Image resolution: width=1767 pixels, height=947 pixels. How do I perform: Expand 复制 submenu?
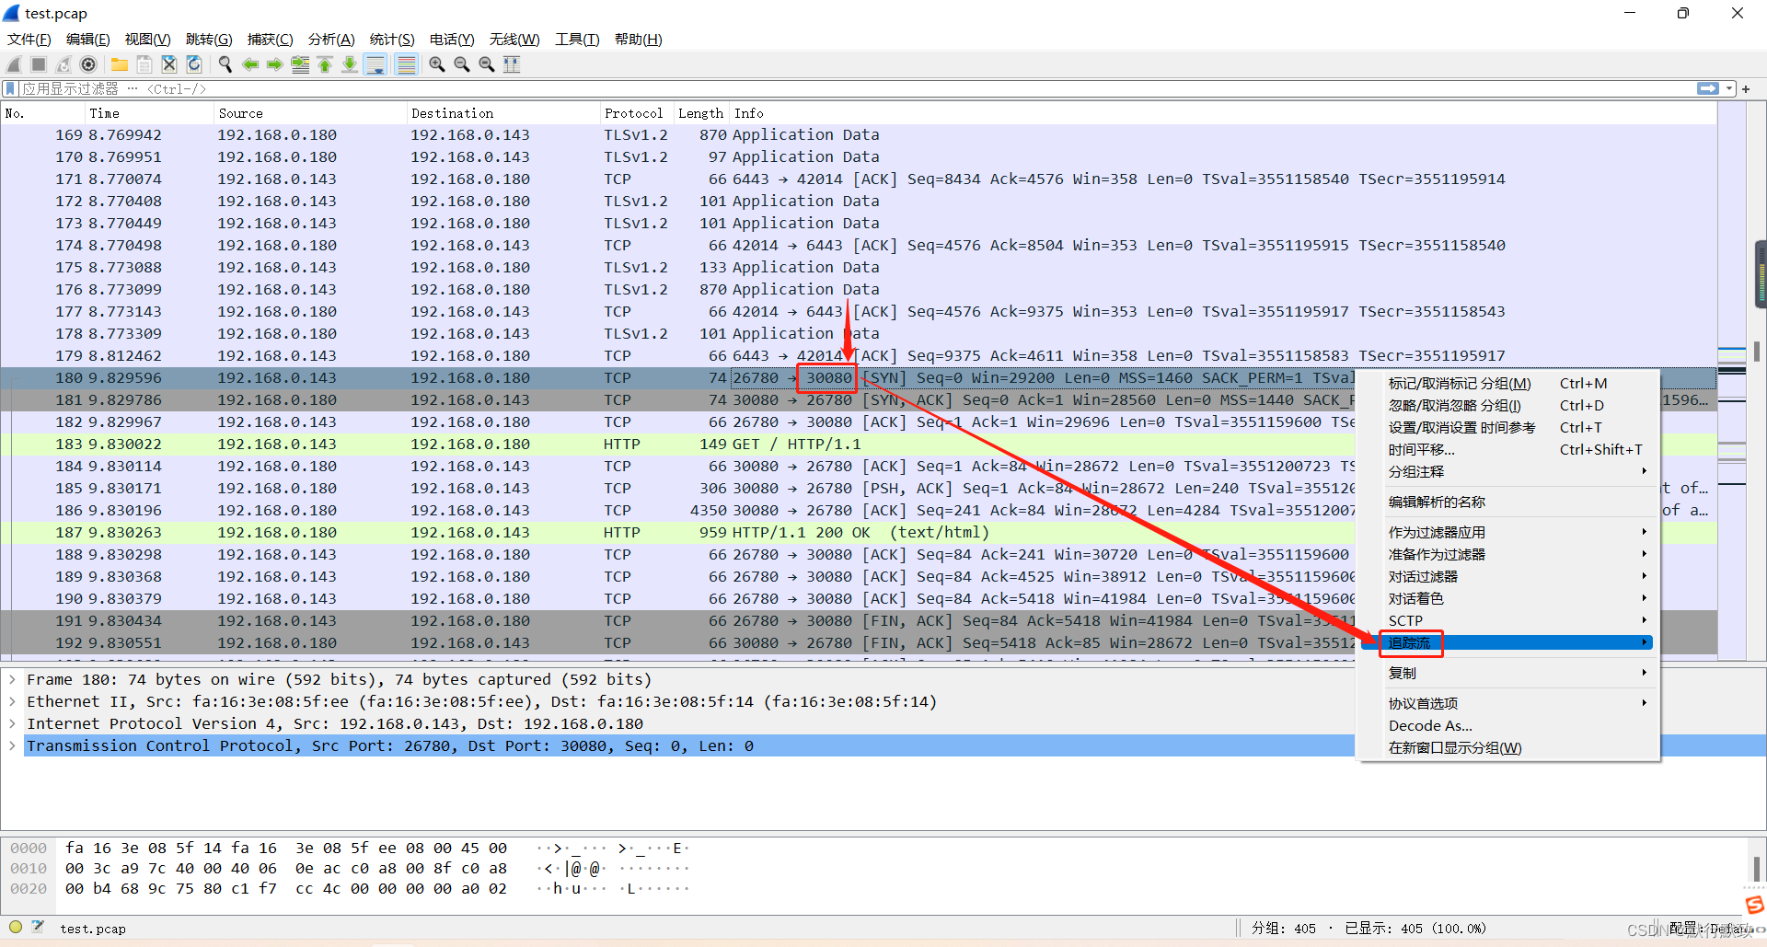pyautogui.click(x=1509, y=674)
